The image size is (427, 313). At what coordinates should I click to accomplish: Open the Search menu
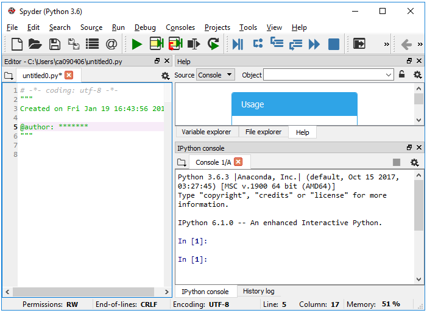[60, 27]
